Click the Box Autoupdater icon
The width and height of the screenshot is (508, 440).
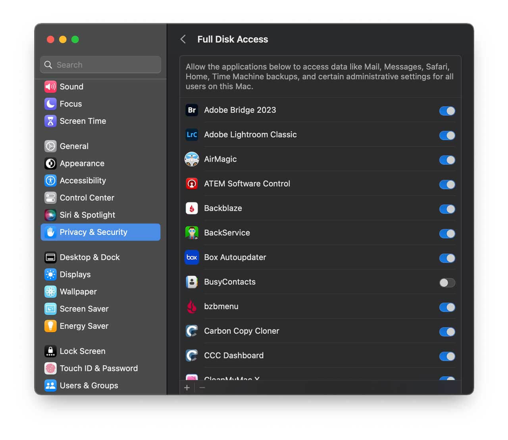[x=192, y=258]
